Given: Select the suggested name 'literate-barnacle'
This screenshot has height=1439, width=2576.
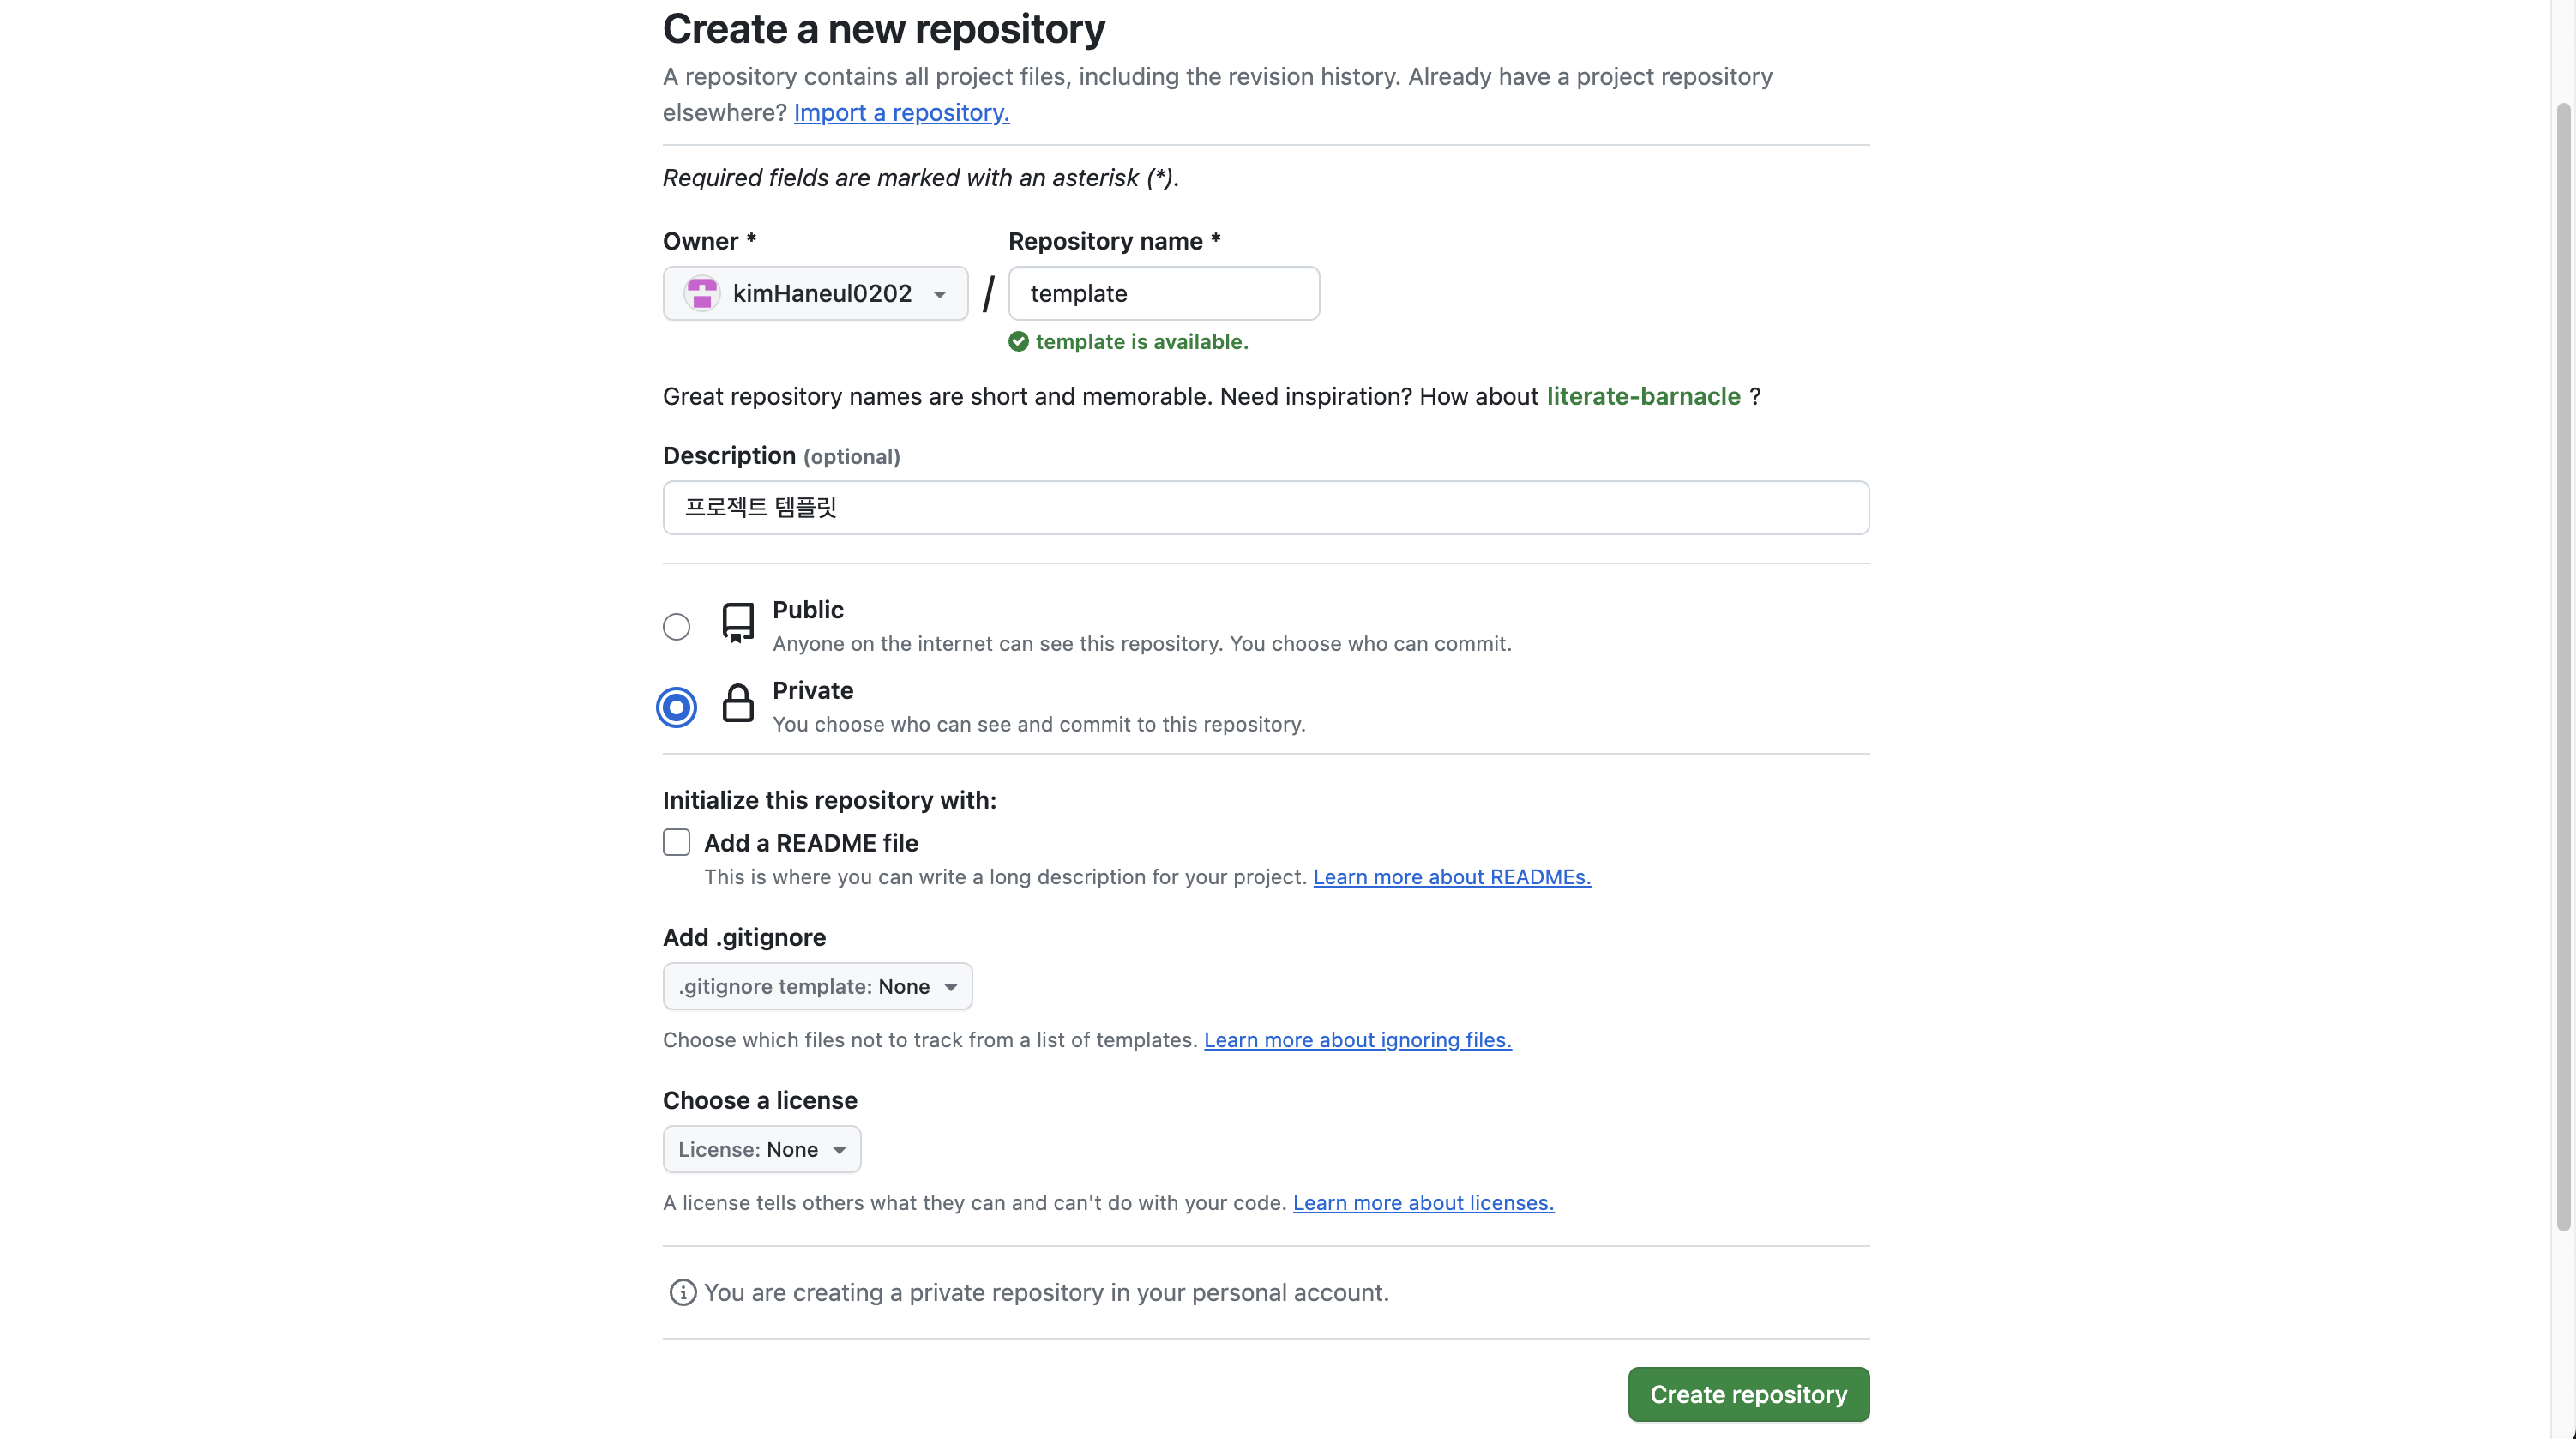Looking at the screenshot, I should coord(1643,396).
